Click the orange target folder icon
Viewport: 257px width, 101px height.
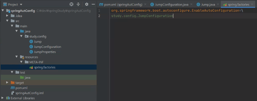(x=13, y=83)
